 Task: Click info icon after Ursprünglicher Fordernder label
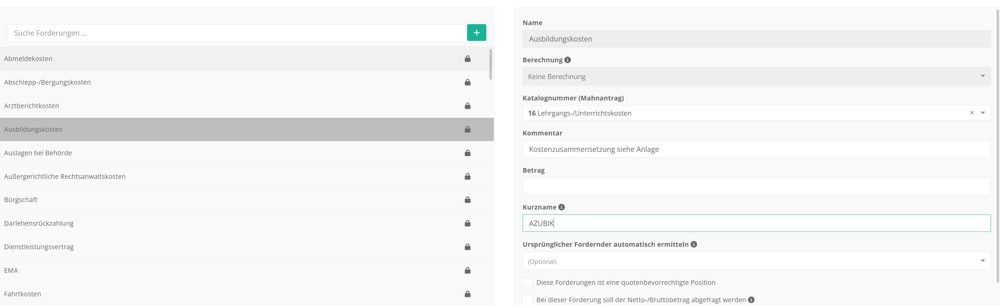coord(694,245)
